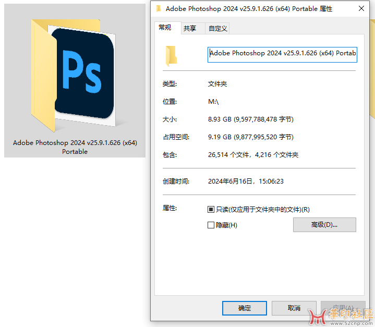Click the folder name text field
This screenshot has width=375, height=327.
(x=282, y=55)
